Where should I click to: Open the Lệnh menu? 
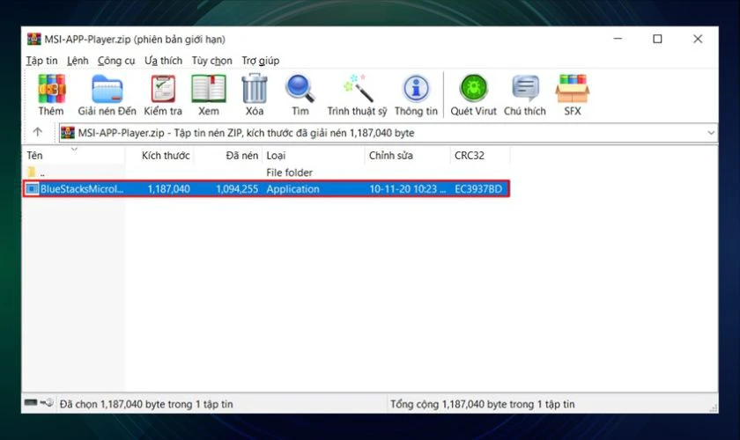tap(78, 61)
